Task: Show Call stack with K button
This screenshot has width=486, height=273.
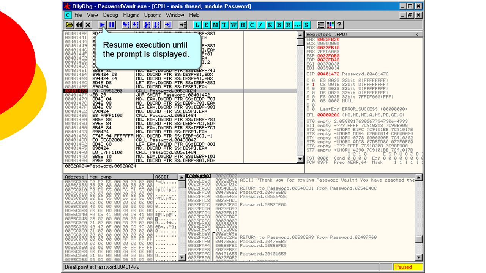Action: pos(270,25)
